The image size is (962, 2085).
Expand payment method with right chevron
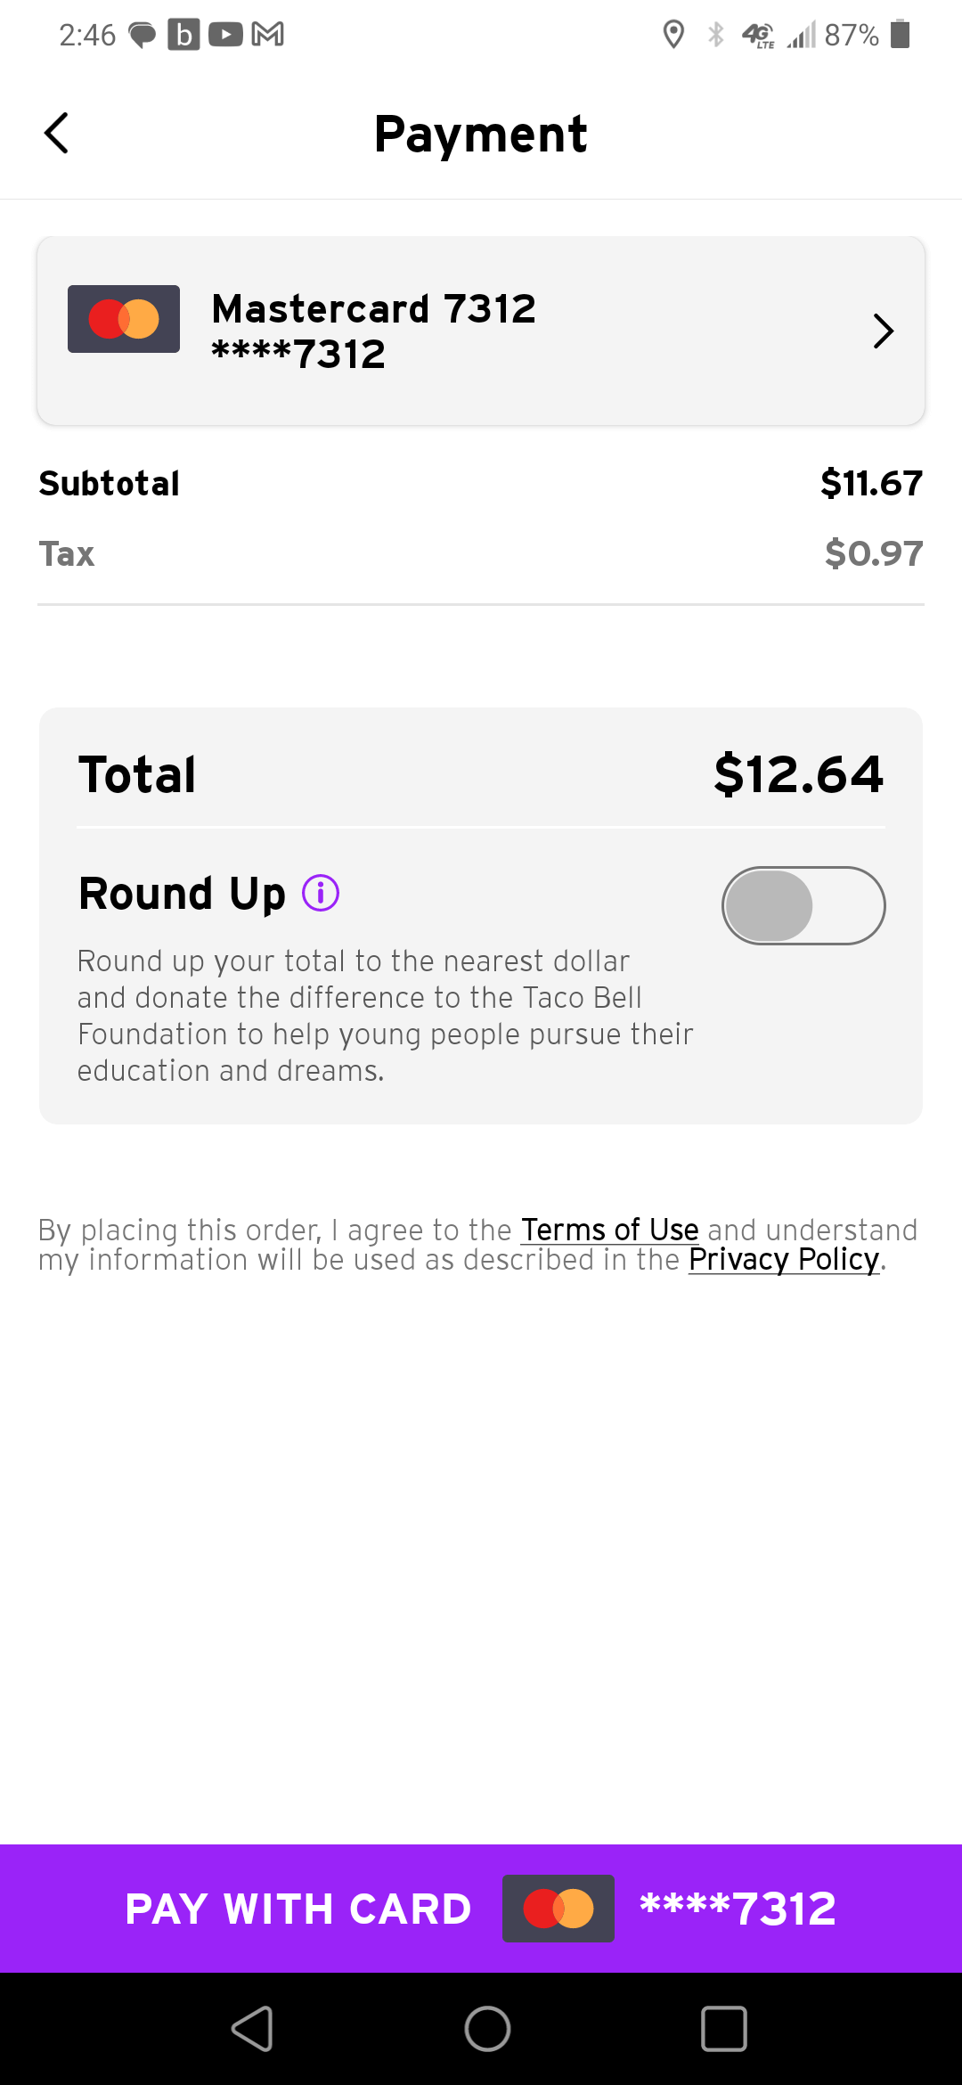(883, 331)
